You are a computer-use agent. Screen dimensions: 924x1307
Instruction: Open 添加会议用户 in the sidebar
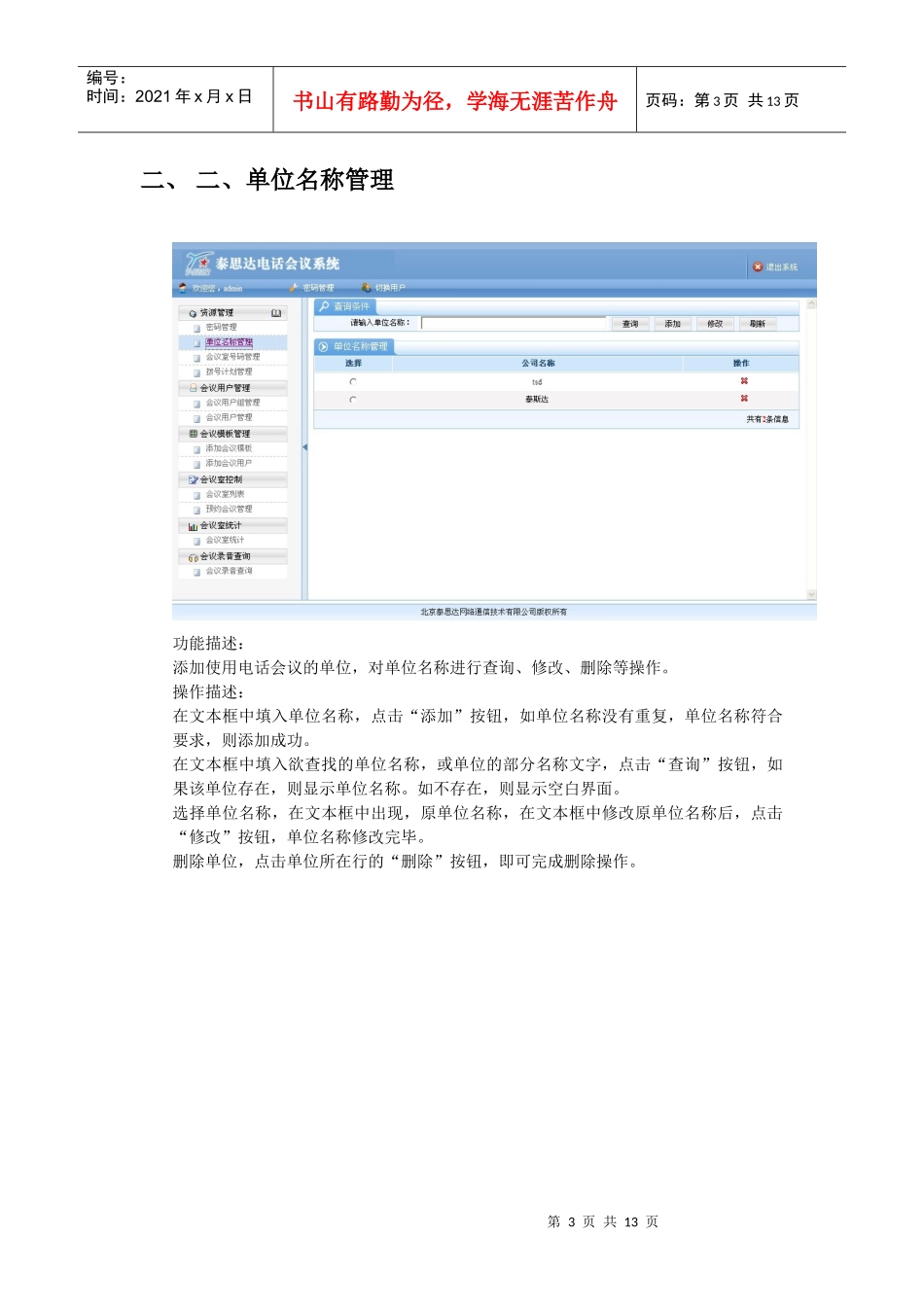click(229, 463)
